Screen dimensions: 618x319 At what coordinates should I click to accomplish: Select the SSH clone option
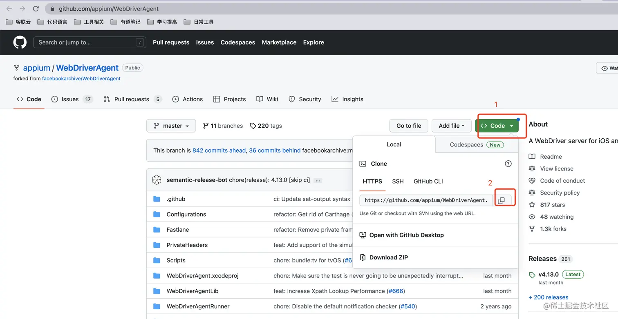coord(398,182)
